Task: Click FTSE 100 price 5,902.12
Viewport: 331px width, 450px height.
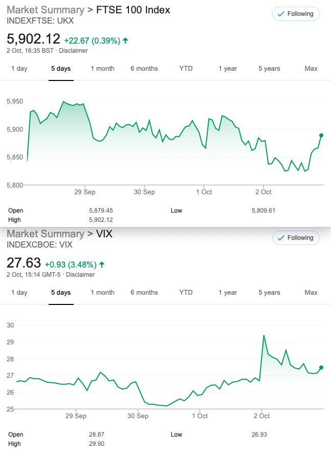Action: [34, 39]
